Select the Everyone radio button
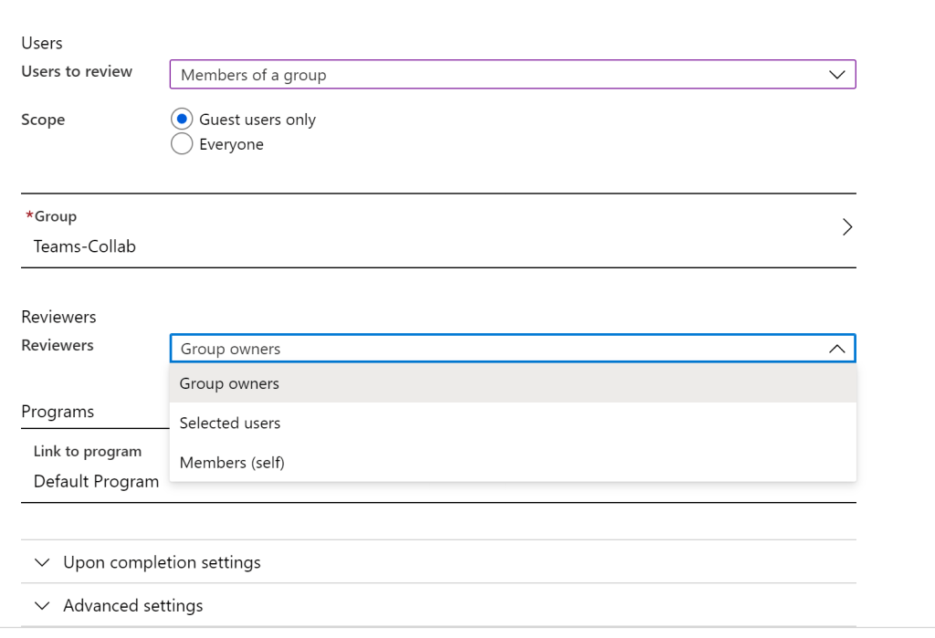Screen dimensions: 935x638 [182, 144]
